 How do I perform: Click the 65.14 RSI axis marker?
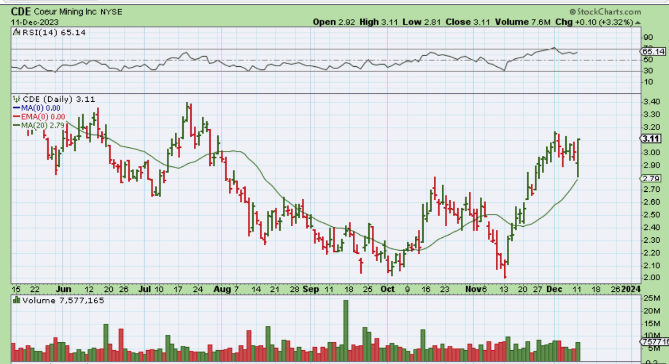pyautogui.click(x=653, y=51)
